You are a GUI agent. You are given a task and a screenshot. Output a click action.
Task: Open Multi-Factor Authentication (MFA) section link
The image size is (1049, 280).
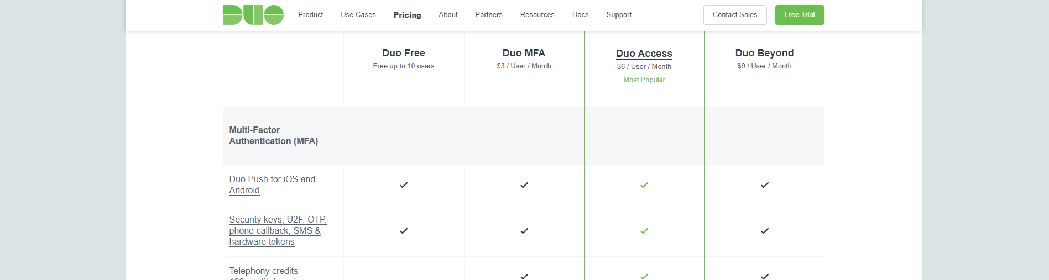273,136
